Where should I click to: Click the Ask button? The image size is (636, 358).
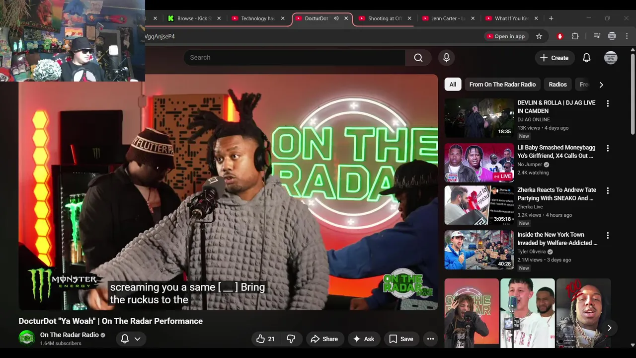pyautogui.click(x=363, y=339)
